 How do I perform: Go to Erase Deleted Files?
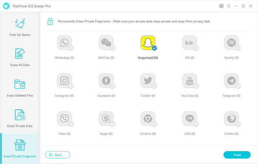20,88
